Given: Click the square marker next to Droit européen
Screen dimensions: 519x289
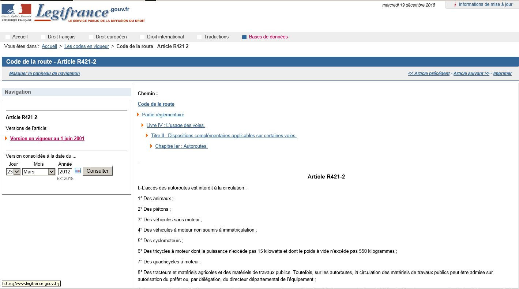Looking at the screenshot, I should pyautogui.click(x=91, y=37).
